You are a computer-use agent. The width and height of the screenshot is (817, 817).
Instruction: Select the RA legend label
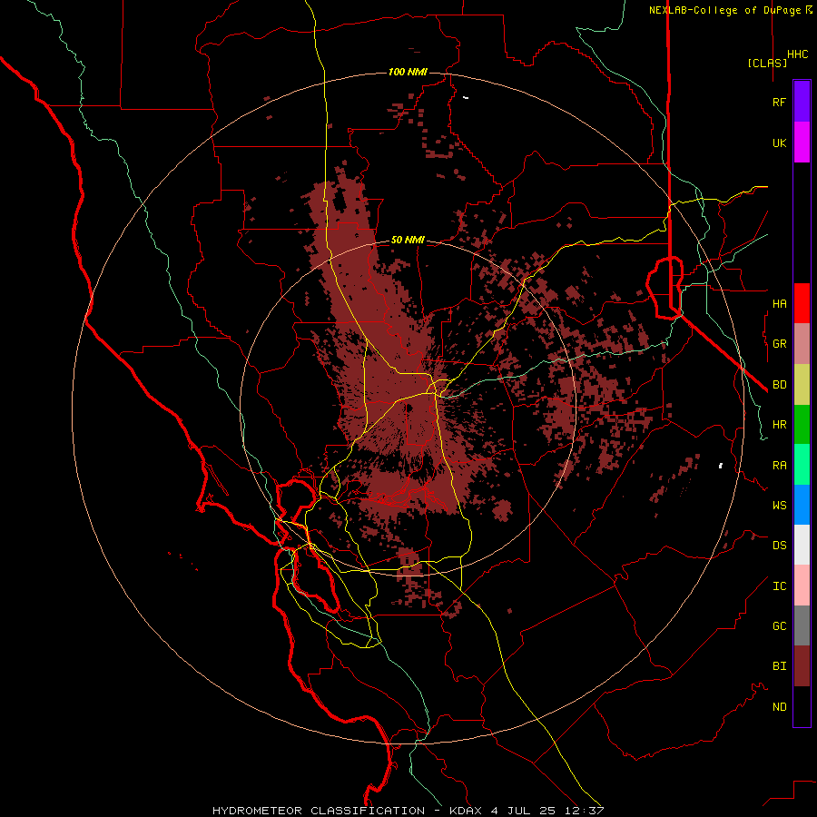click(x=779, y=466)
